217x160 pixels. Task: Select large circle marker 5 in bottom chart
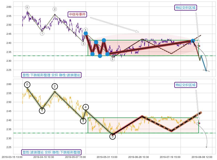[113, 136]
